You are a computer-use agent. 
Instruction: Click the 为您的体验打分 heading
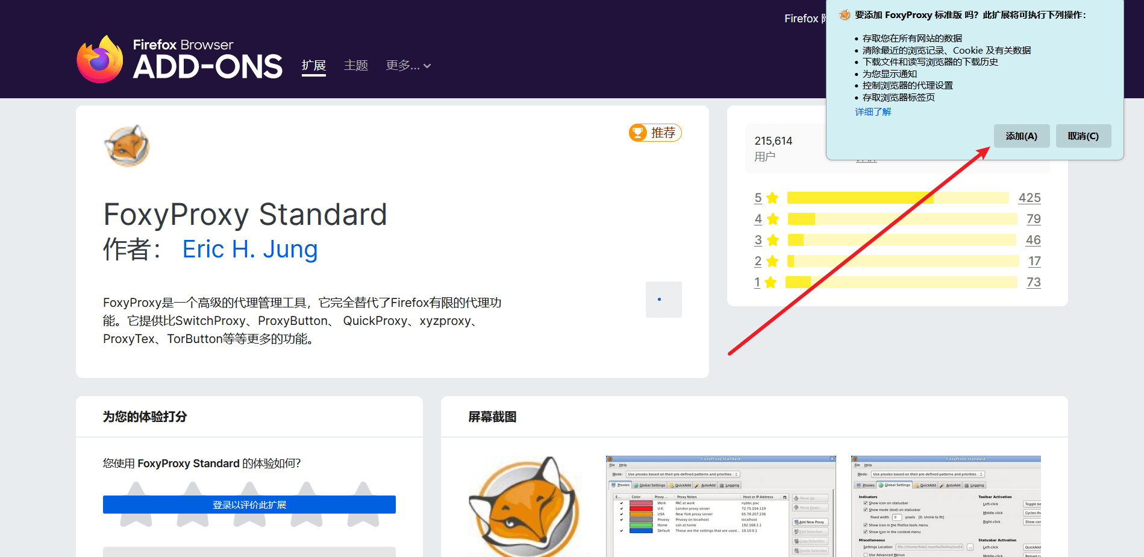[x=145, y=417]
